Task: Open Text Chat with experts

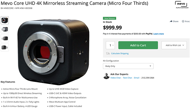Action: tap(127, 78)
